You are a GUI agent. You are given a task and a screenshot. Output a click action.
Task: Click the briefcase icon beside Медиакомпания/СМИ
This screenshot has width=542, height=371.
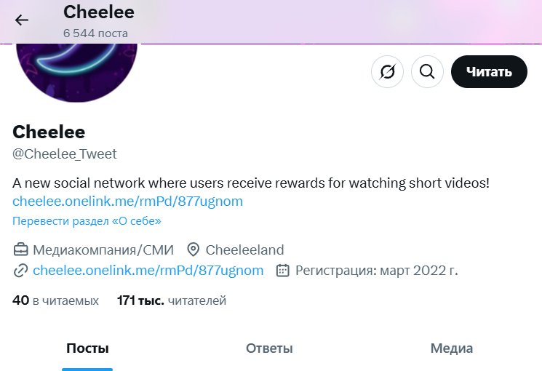point(21,250)
